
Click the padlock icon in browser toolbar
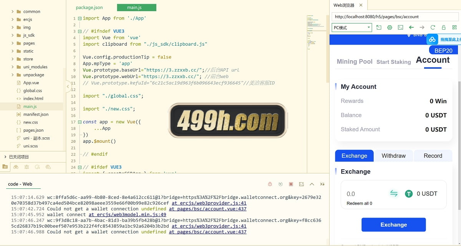coord(443,28)
